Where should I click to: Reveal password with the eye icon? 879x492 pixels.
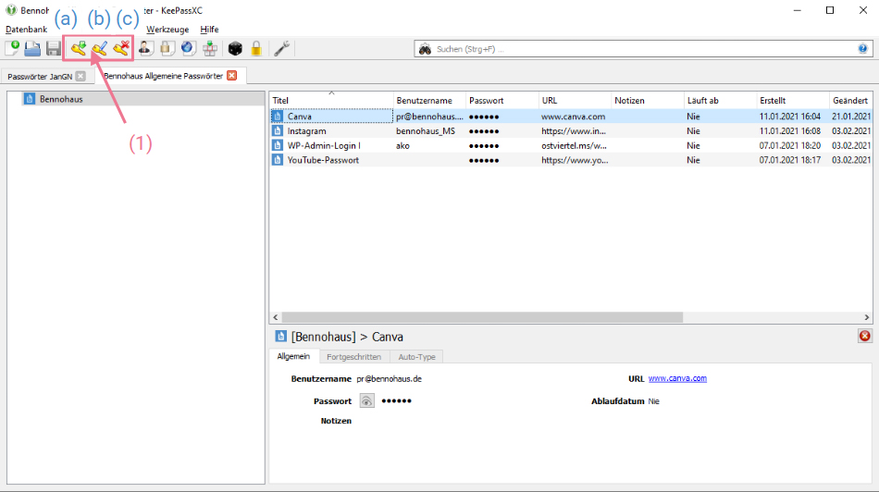pos(366,400)
